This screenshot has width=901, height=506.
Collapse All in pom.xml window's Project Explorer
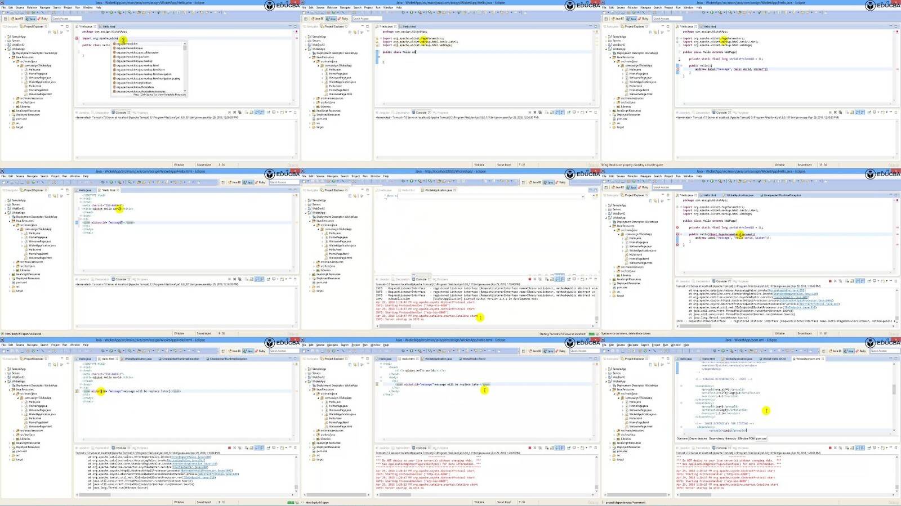point(650,364)
